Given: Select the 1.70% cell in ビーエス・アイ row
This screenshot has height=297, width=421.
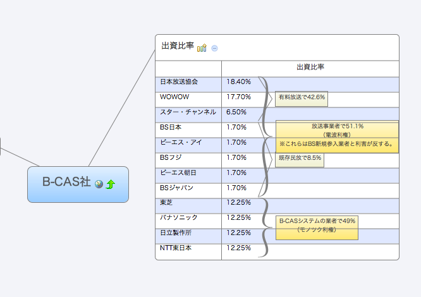Looking at the screenshot, I should [236, 142].
